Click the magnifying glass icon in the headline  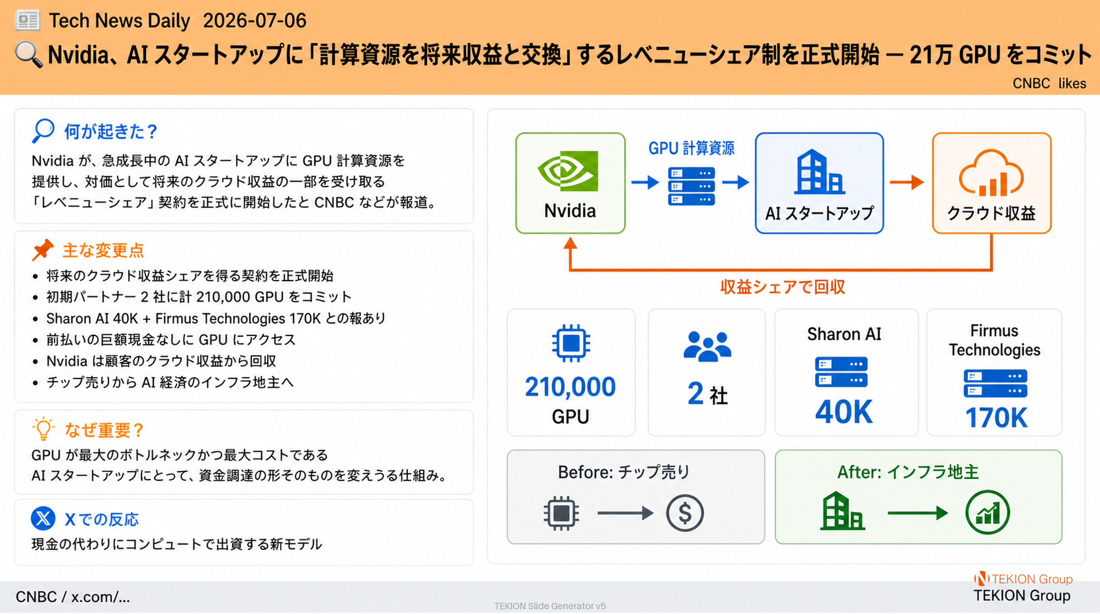tap(29, 55)
